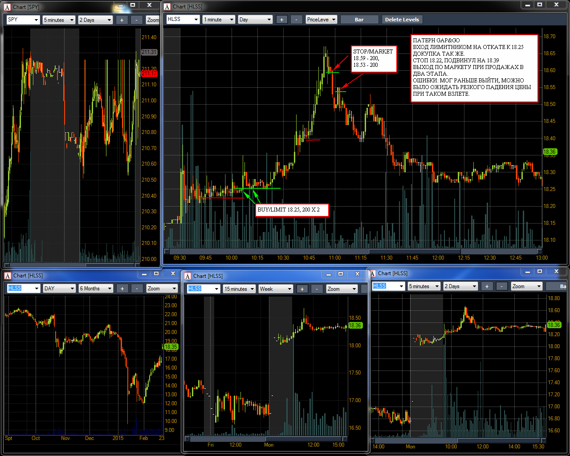Click the 18.36 price label in the 15 minutes HLSS chart

[x=355, y=326]
